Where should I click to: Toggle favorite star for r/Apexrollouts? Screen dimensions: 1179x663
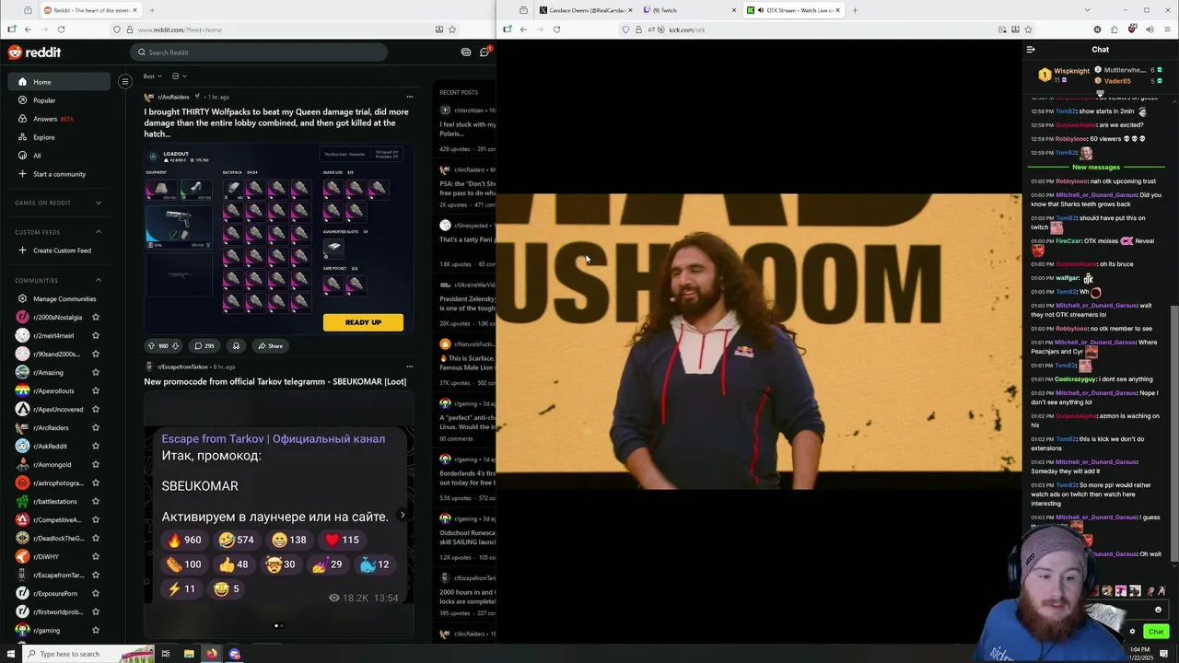click(95, 390)
